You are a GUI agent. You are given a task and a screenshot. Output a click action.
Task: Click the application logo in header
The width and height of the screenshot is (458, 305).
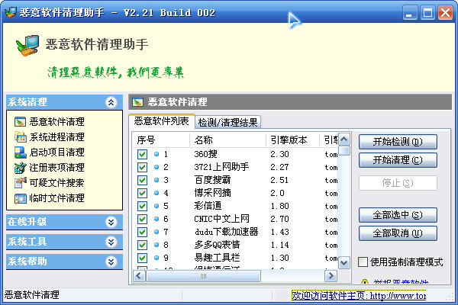point(27,48)
